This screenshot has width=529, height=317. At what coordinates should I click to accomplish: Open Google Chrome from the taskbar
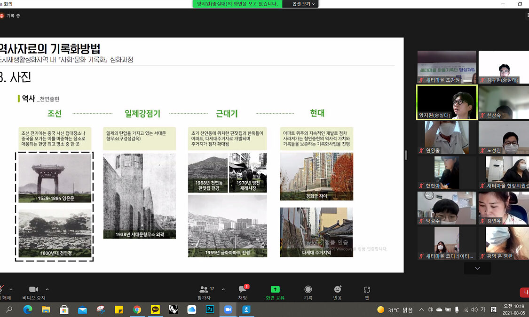pyautogui.click(x=137, y=309)
